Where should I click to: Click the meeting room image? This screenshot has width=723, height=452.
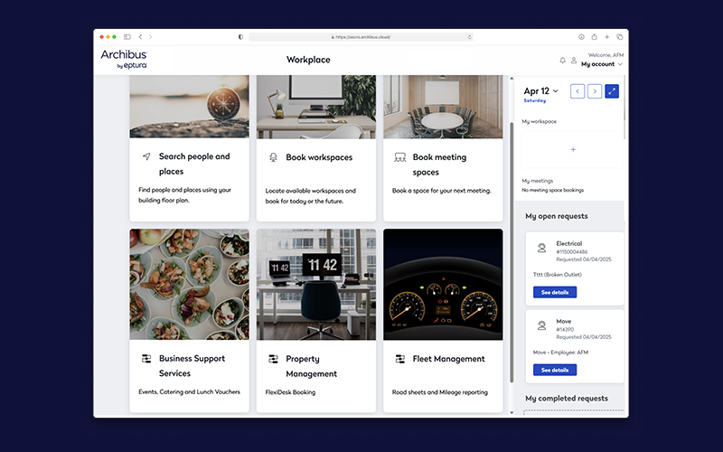click(443, 107)
